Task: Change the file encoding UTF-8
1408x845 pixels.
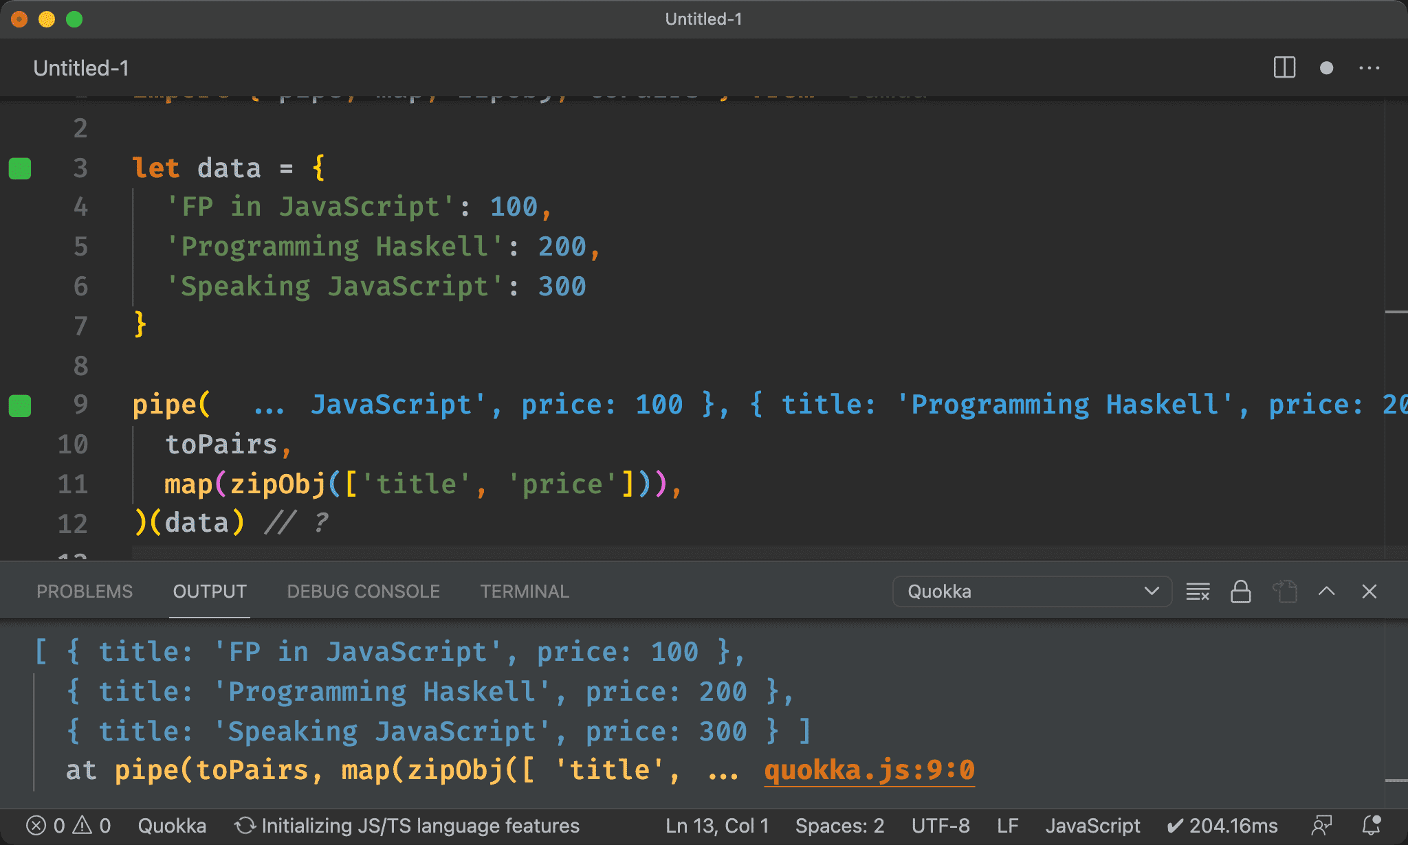Action: pos(940,826)
